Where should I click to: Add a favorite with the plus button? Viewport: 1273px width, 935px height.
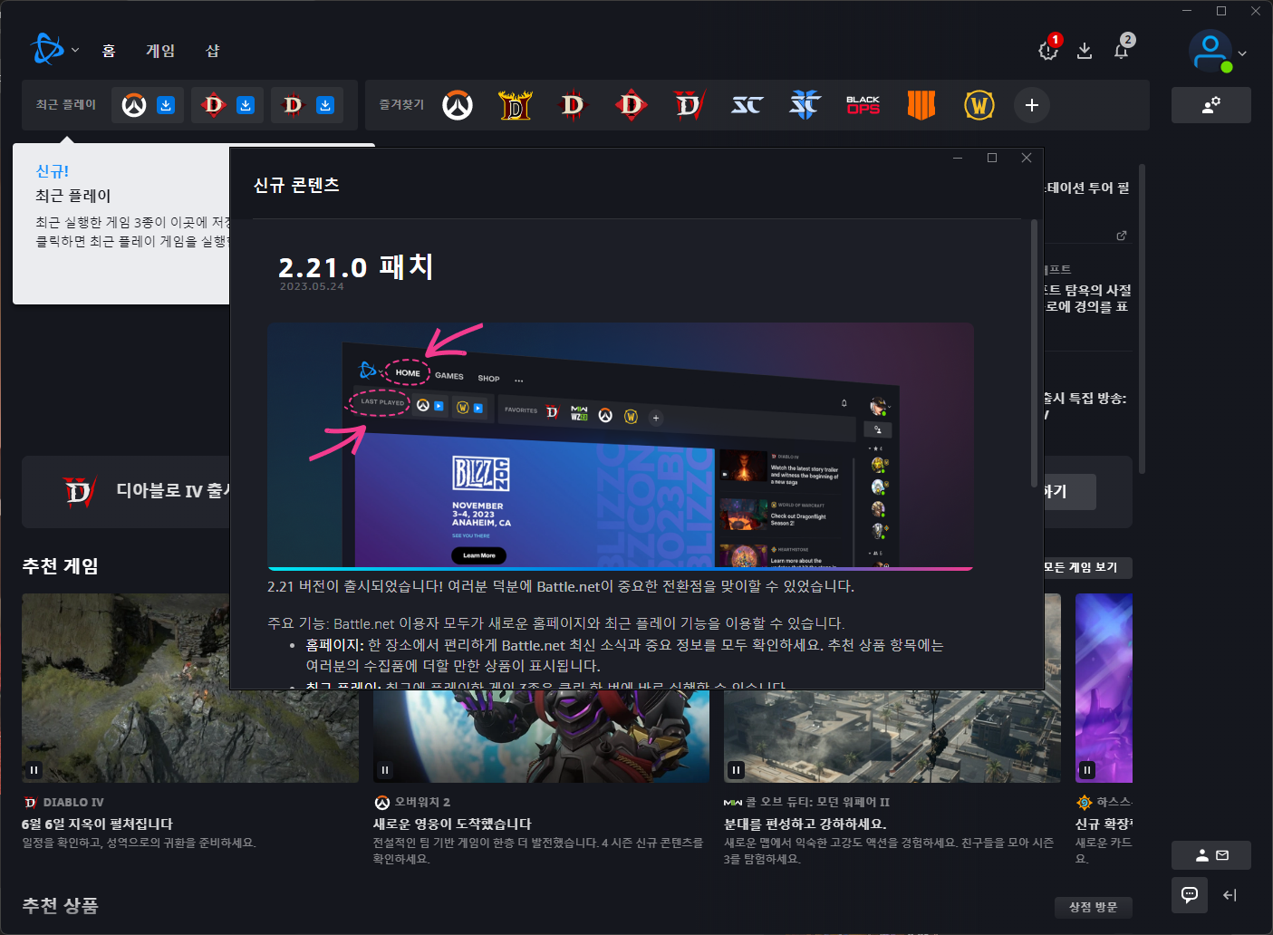(x=1032, y=105)
